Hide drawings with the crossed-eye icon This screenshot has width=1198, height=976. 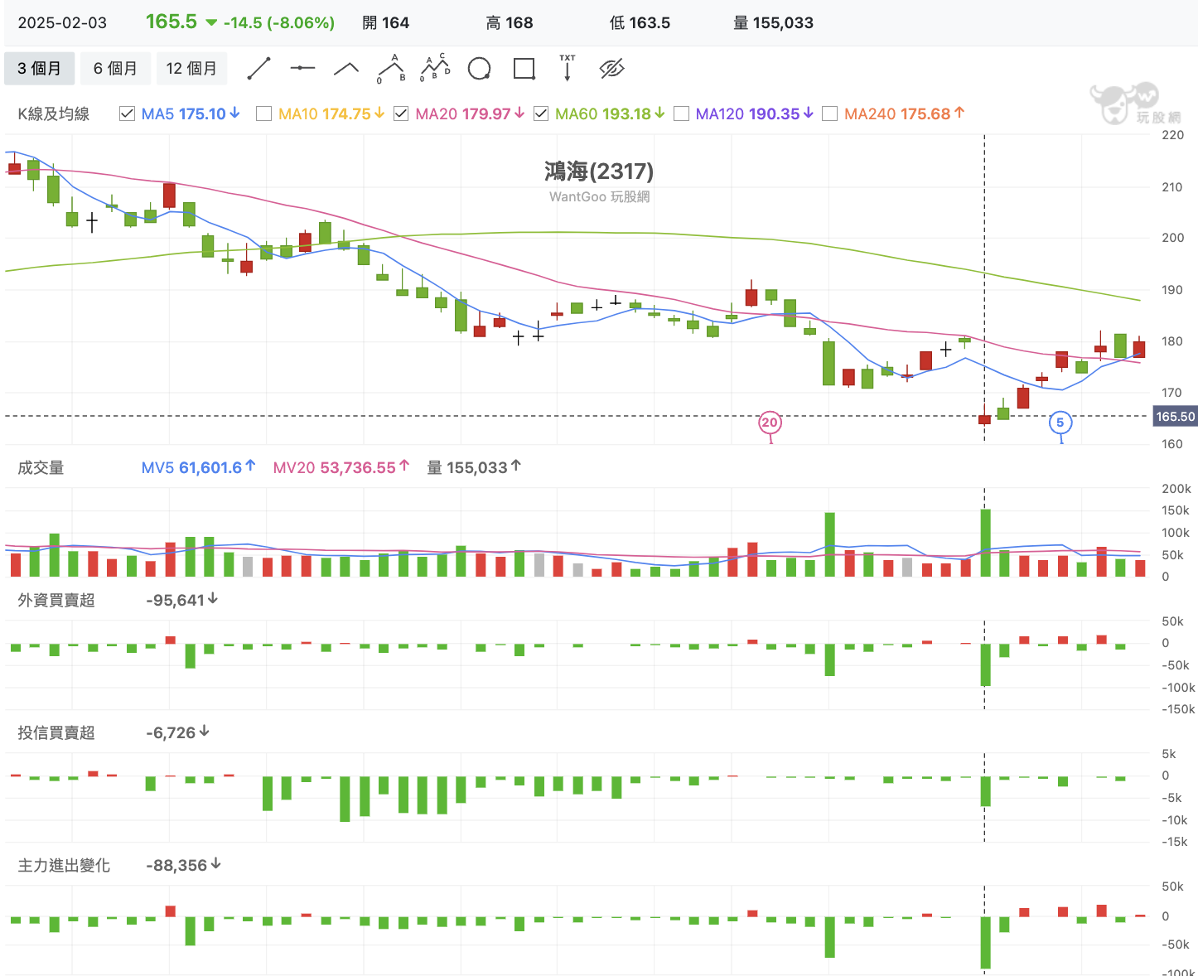pos(611,69)
